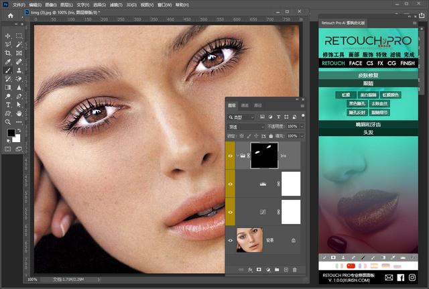Select the Iris group mask thumbnail
The height and width of the screenshot is (289, 429).
pos(264,156)
